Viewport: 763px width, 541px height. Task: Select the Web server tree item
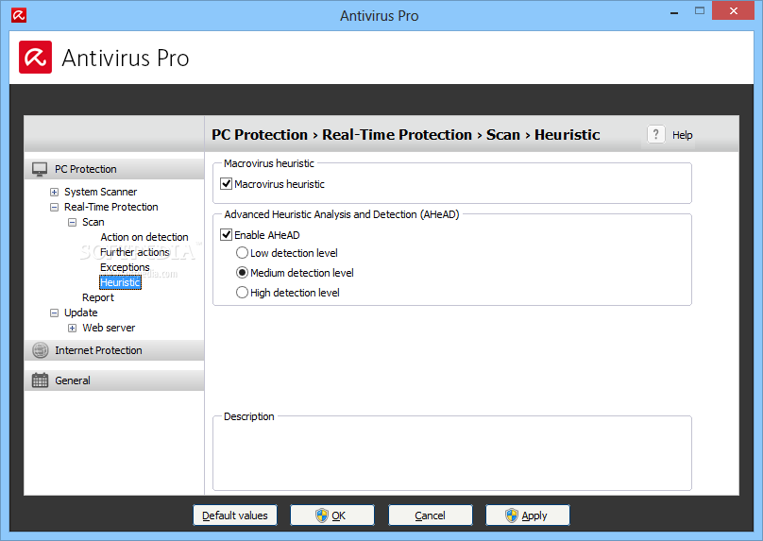tap(109, 328)
